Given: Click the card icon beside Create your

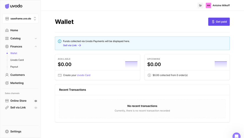Looking at the screenshot, I should [x=60, y=75].
